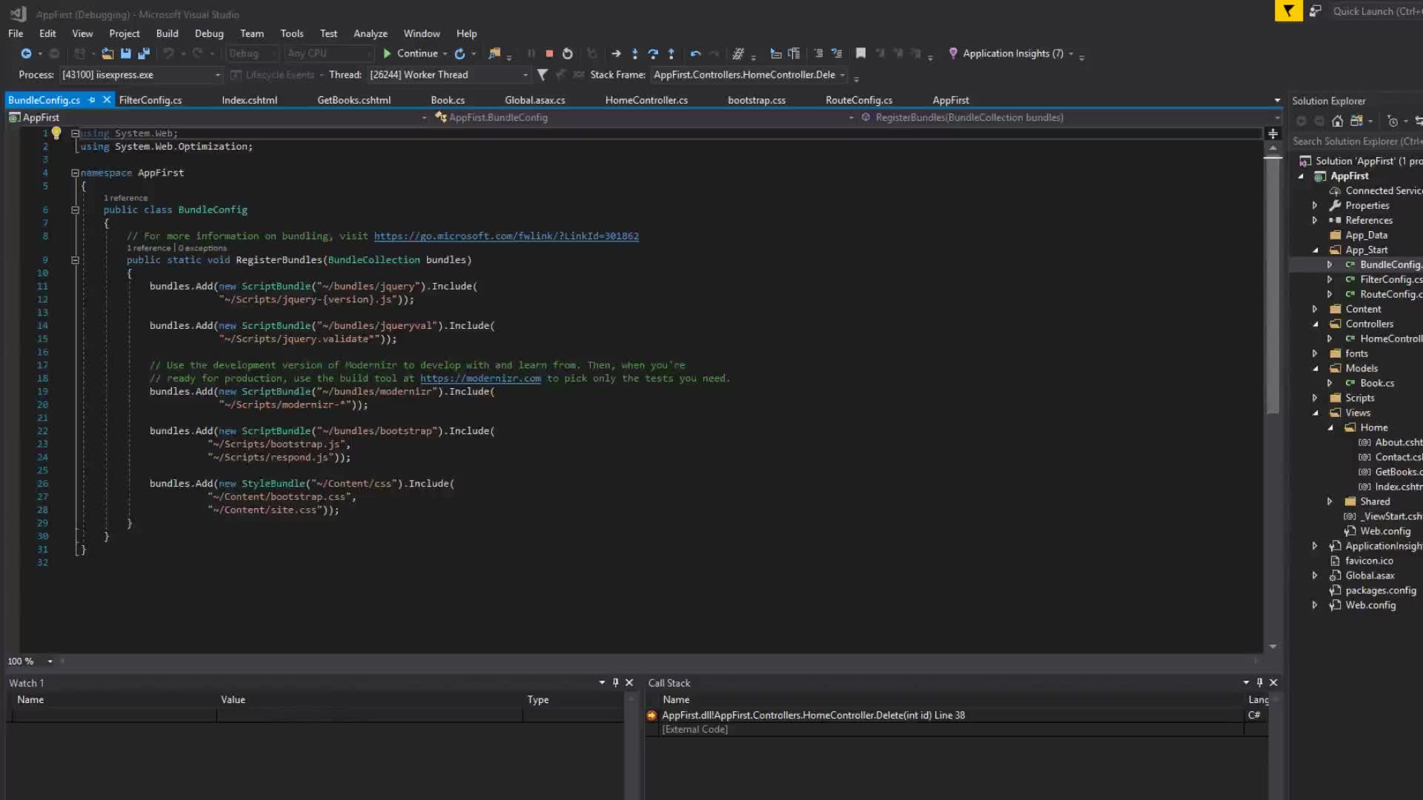The image size is (1423, 800).
Task: Open the Continue button dropdown arrow
Action: [445, 54]
